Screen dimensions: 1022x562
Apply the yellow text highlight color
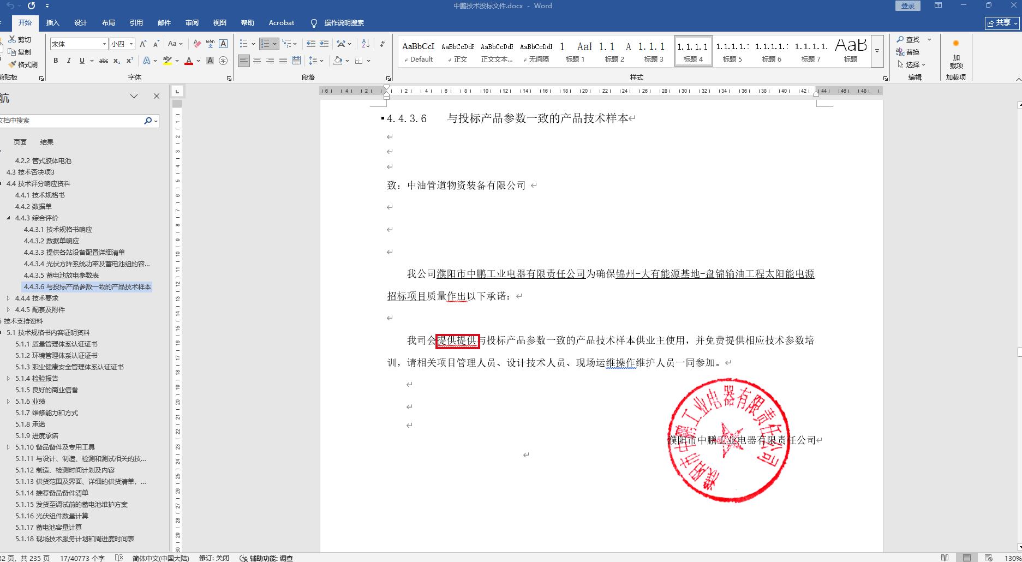(168, 61)
